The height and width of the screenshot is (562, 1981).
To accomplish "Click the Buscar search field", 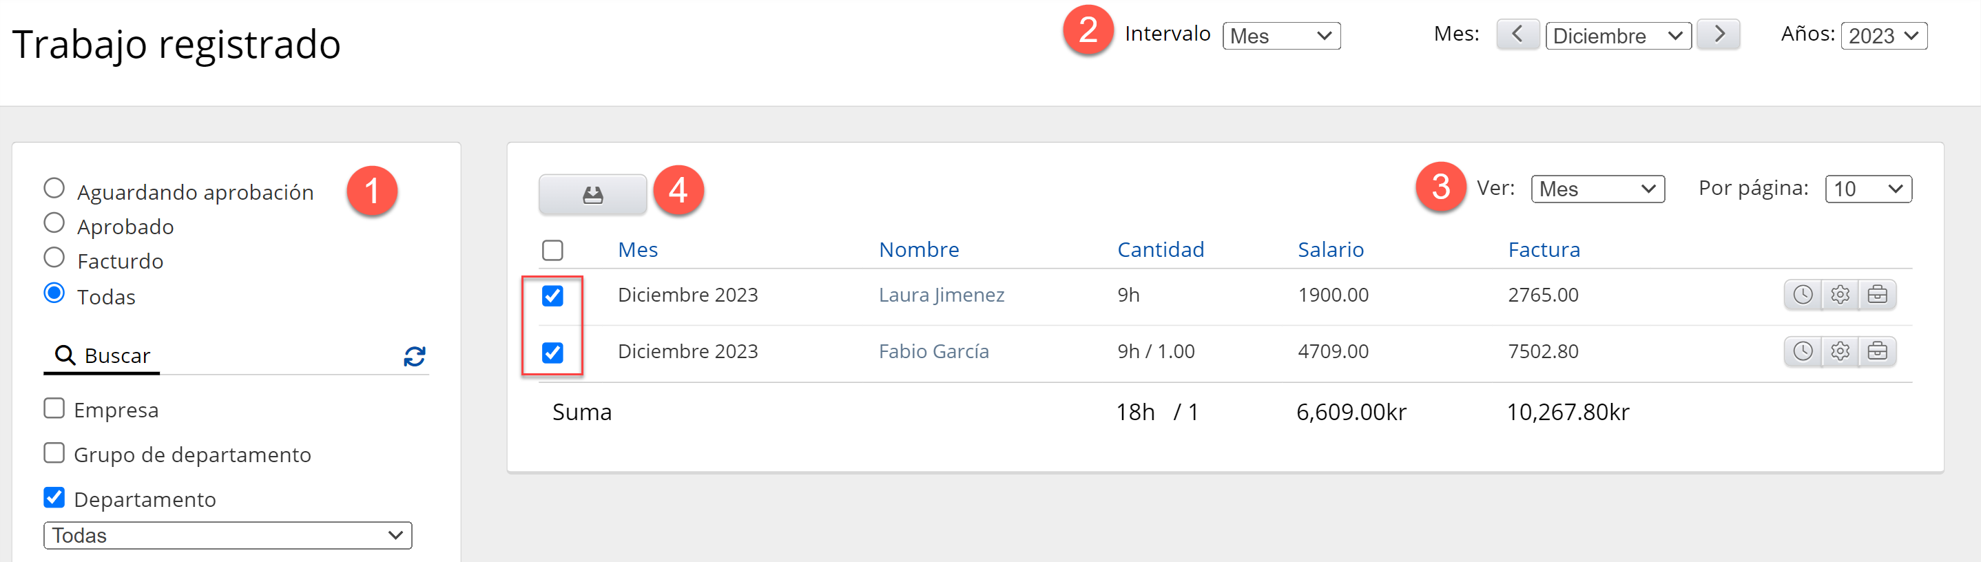I will pyautogui.click(x=231, y=356).
